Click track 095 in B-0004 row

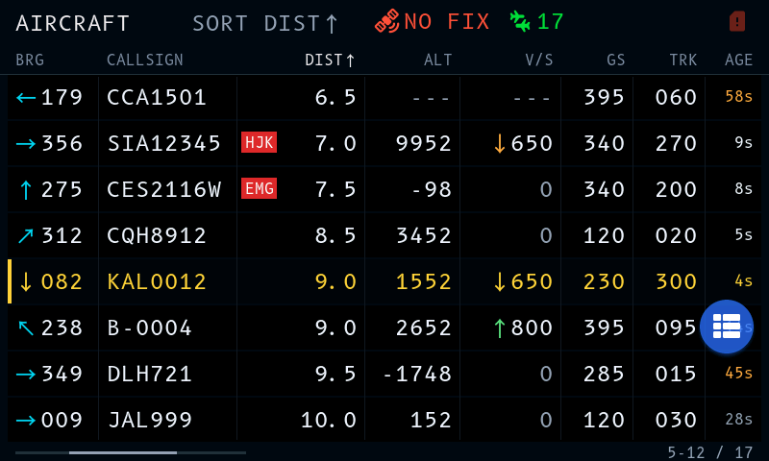coord(676,328)
